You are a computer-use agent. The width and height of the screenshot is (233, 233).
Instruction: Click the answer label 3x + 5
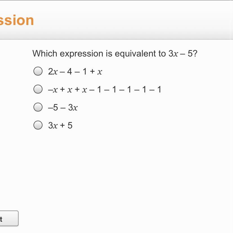tap(60, 125)
